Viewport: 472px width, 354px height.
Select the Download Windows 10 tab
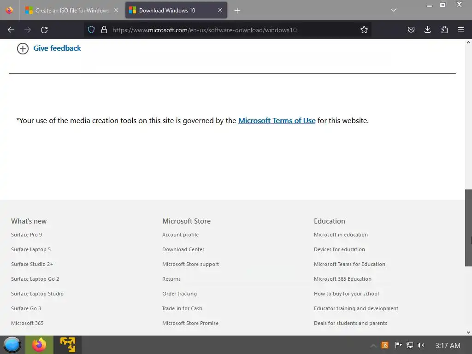click(176, 10)
